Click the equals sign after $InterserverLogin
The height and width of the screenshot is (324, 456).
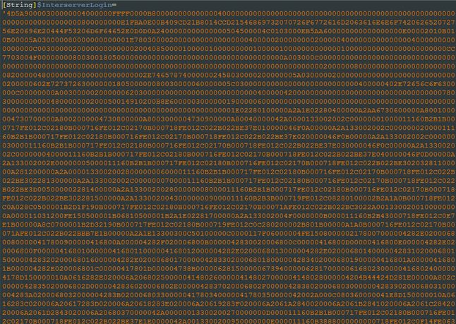coord(114,5)
